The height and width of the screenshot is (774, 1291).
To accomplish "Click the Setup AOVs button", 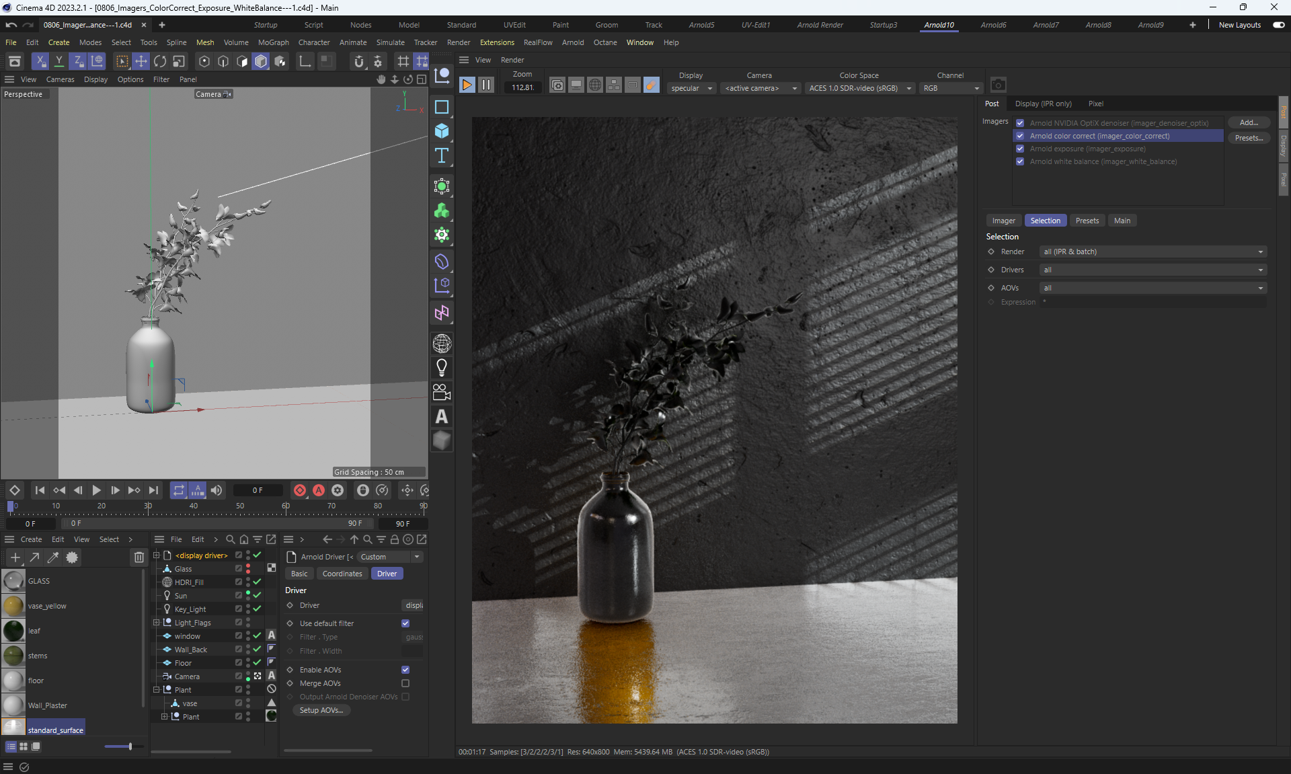I will [321, 710].
